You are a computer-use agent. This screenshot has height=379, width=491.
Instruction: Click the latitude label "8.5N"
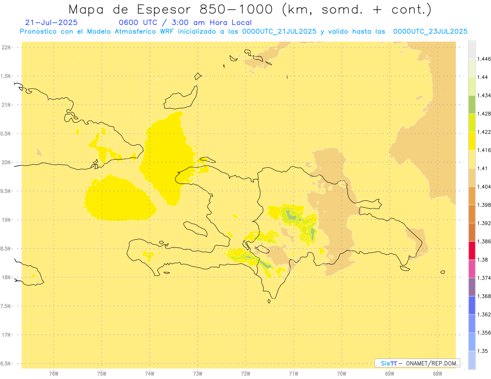[x=5, y=249]
